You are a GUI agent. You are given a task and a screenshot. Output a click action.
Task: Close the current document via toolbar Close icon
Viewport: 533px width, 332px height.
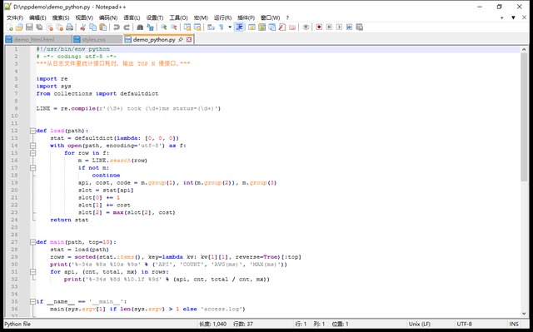(50, 27)
